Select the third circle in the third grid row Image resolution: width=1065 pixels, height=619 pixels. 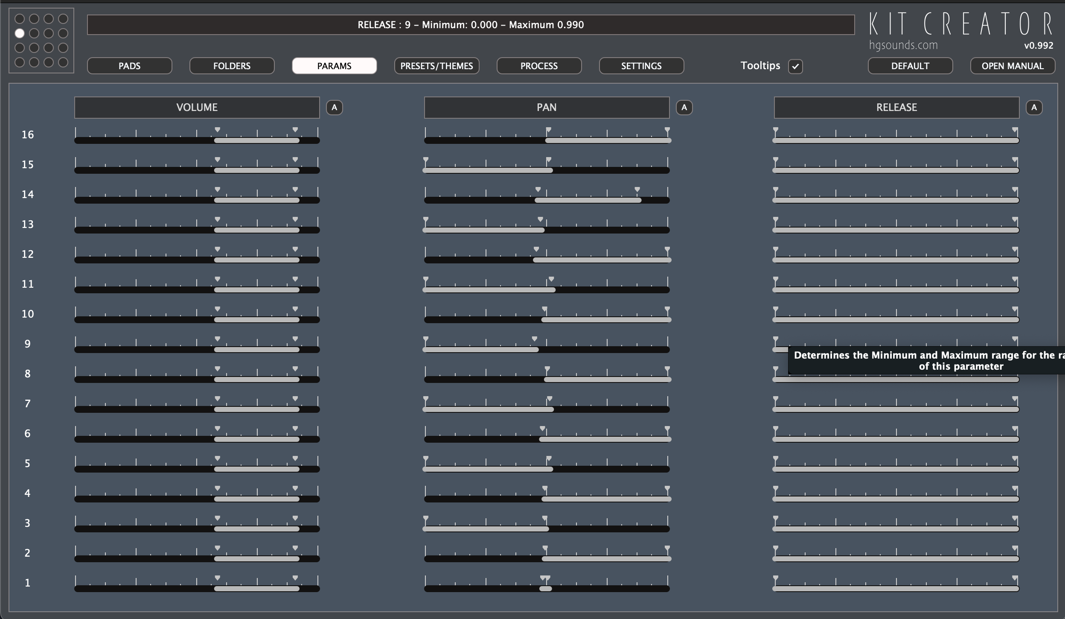click(49, 47)
